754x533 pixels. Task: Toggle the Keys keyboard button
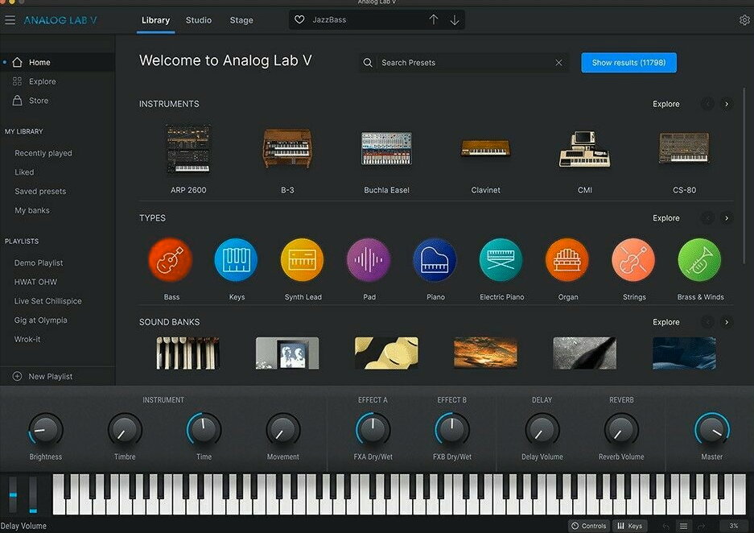pyautogui.click(x=629, y=526)
